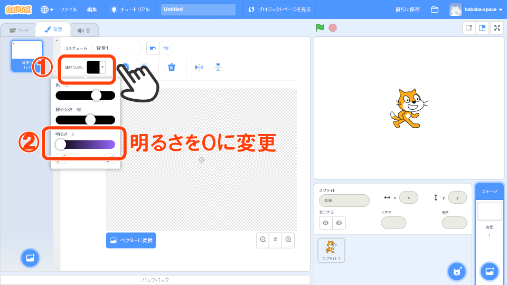Hide the sprite using crossed-eye icon
The width and height of the screenshot is (507, 285).
coord(339,223)
